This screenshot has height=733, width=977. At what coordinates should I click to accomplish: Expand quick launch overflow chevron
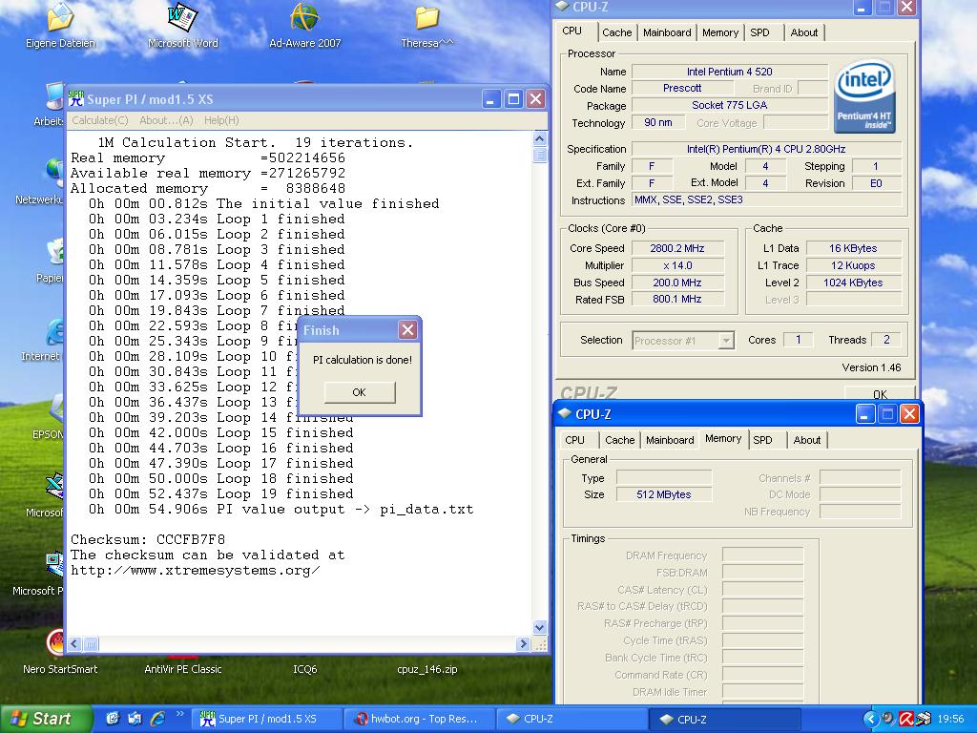click(x=180, y=714)
